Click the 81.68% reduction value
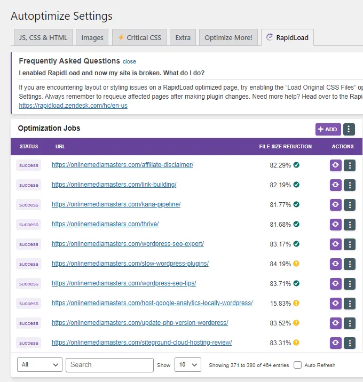Screen dimensions: 363x382 pos(280,225)
